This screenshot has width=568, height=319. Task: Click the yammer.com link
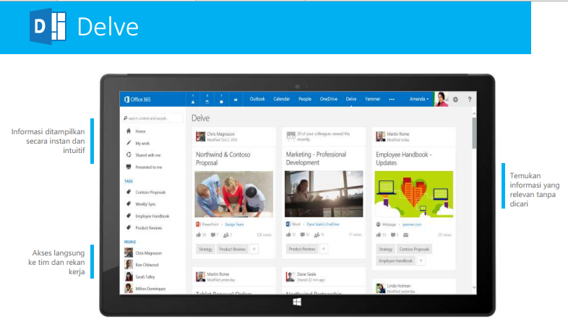[x=412, y=224]
